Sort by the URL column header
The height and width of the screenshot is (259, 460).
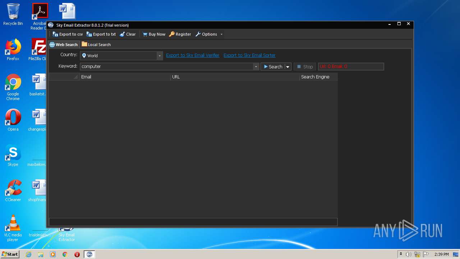tap(235, 77)
